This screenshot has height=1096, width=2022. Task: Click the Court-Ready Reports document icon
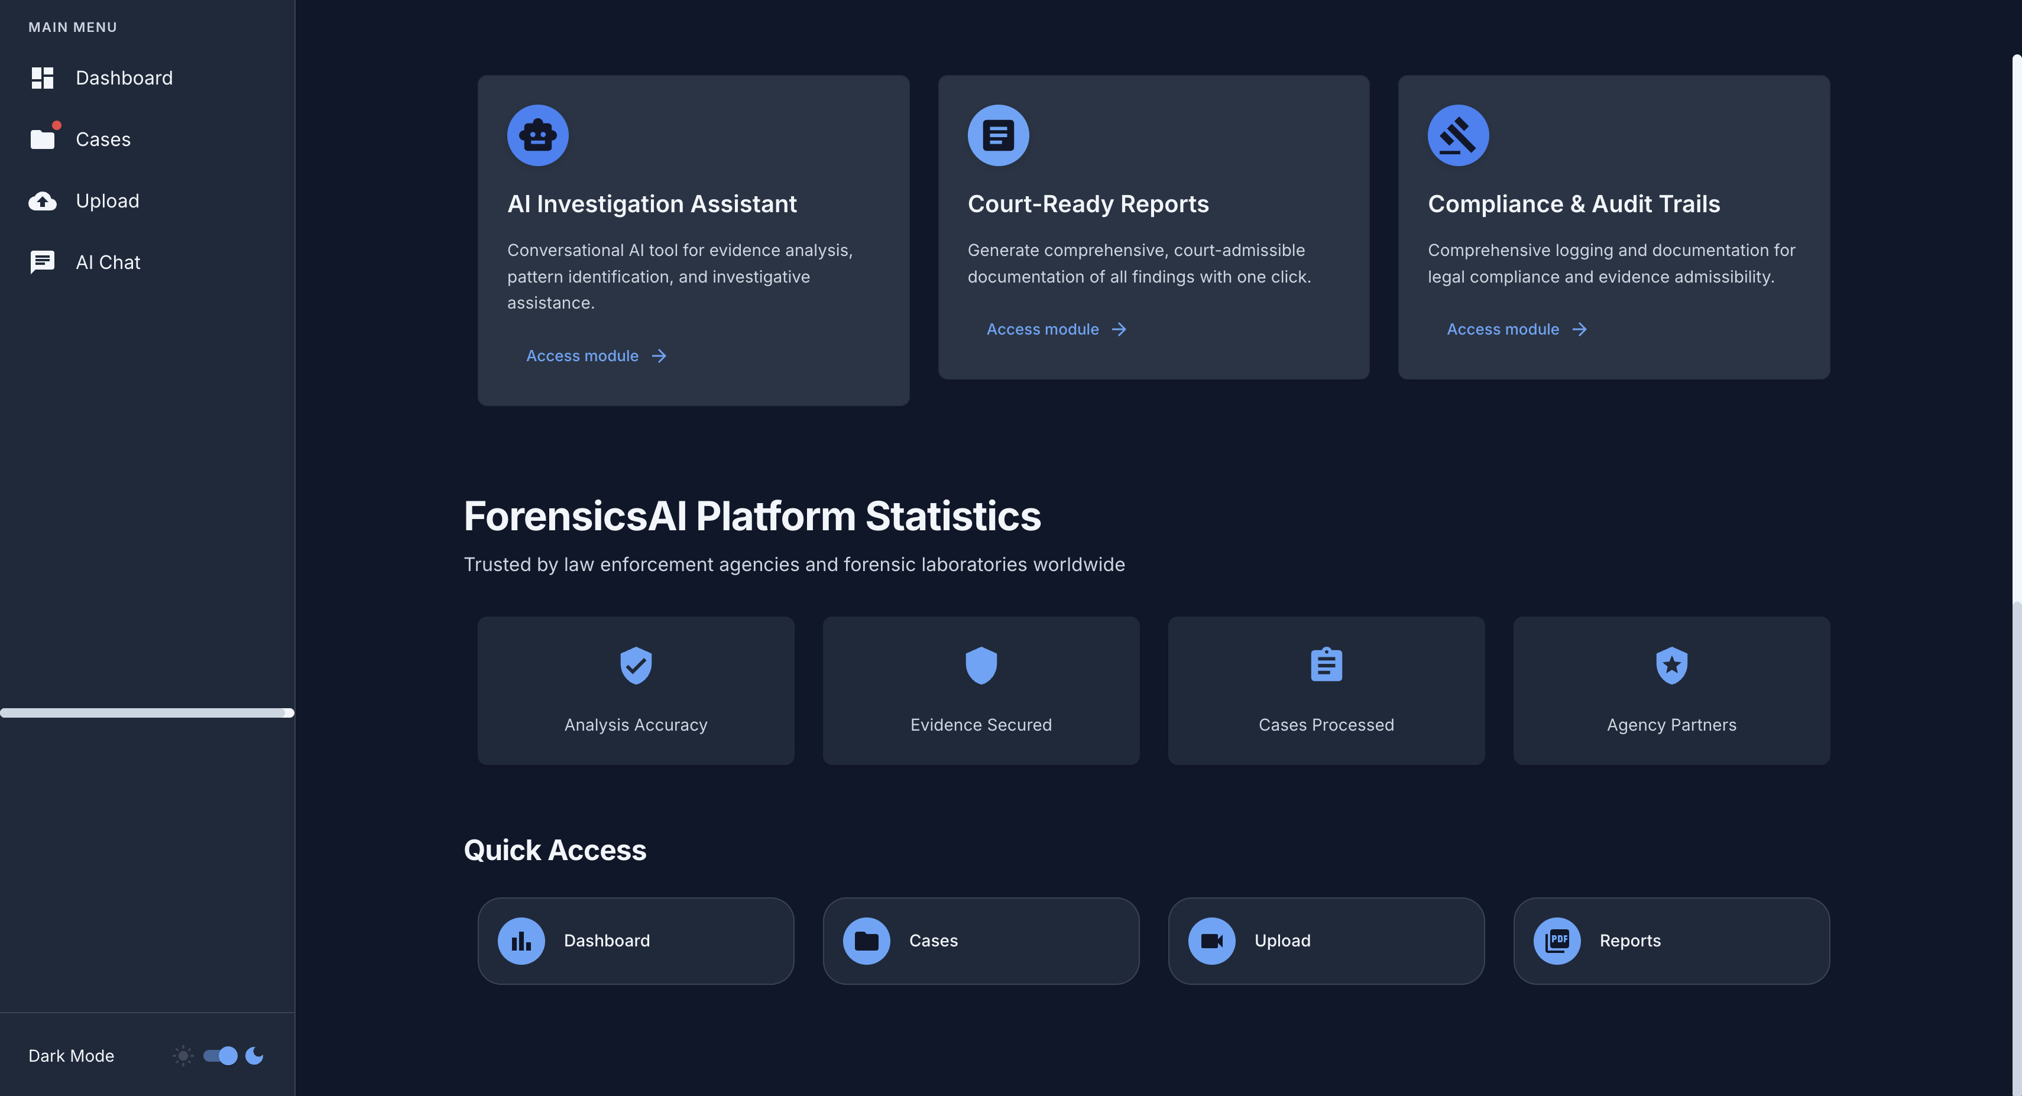click(x=997, y=135)
